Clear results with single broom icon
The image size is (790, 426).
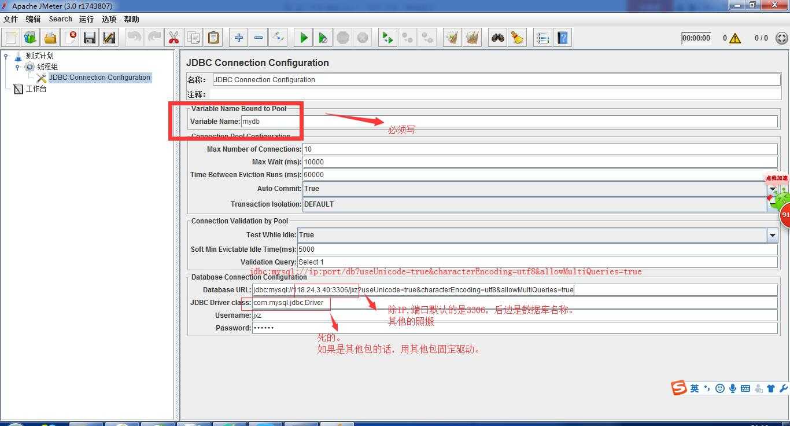[452, 38]
